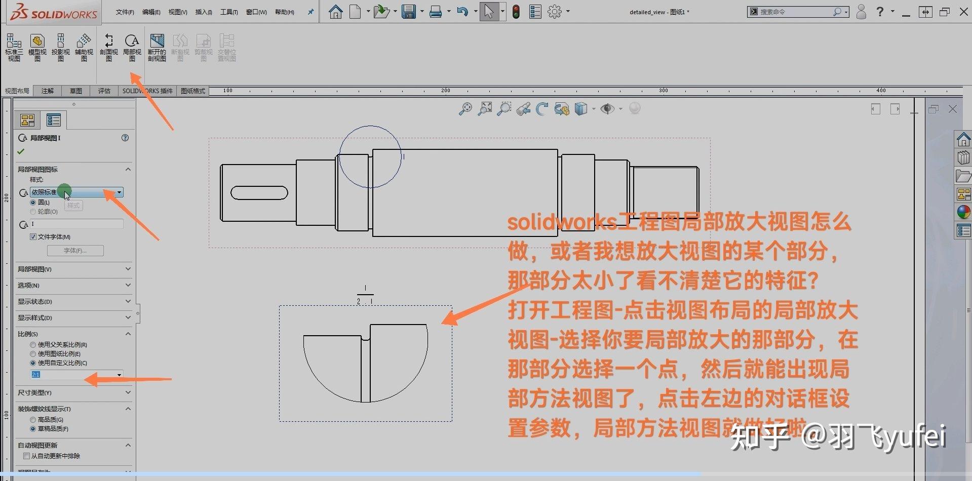
Task: Select the Section View (剖面视图) tool
Action: (x=109, y=48)
